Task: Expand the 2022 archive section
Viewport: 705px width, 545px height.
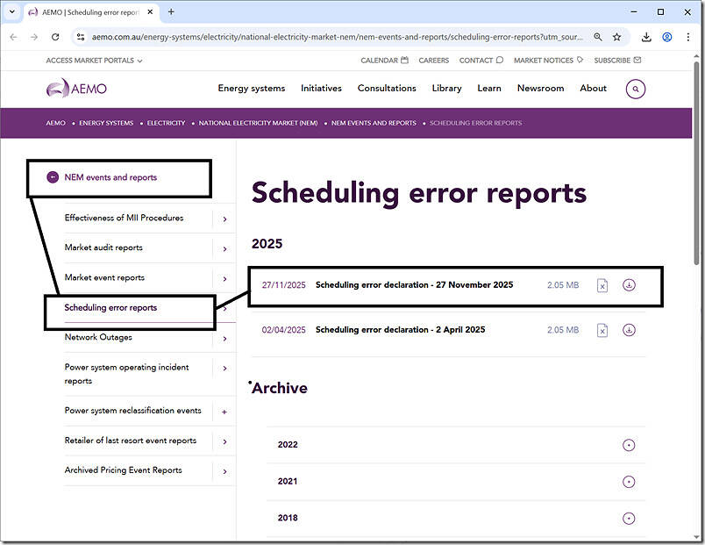Action: click(x=629, y=445)
